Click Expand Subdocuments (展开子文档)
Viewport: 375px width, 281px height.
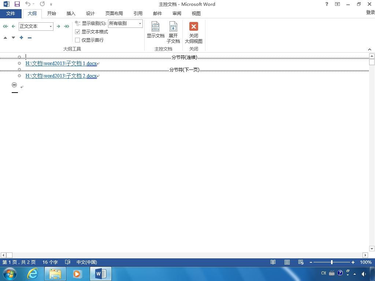point(173,32)
